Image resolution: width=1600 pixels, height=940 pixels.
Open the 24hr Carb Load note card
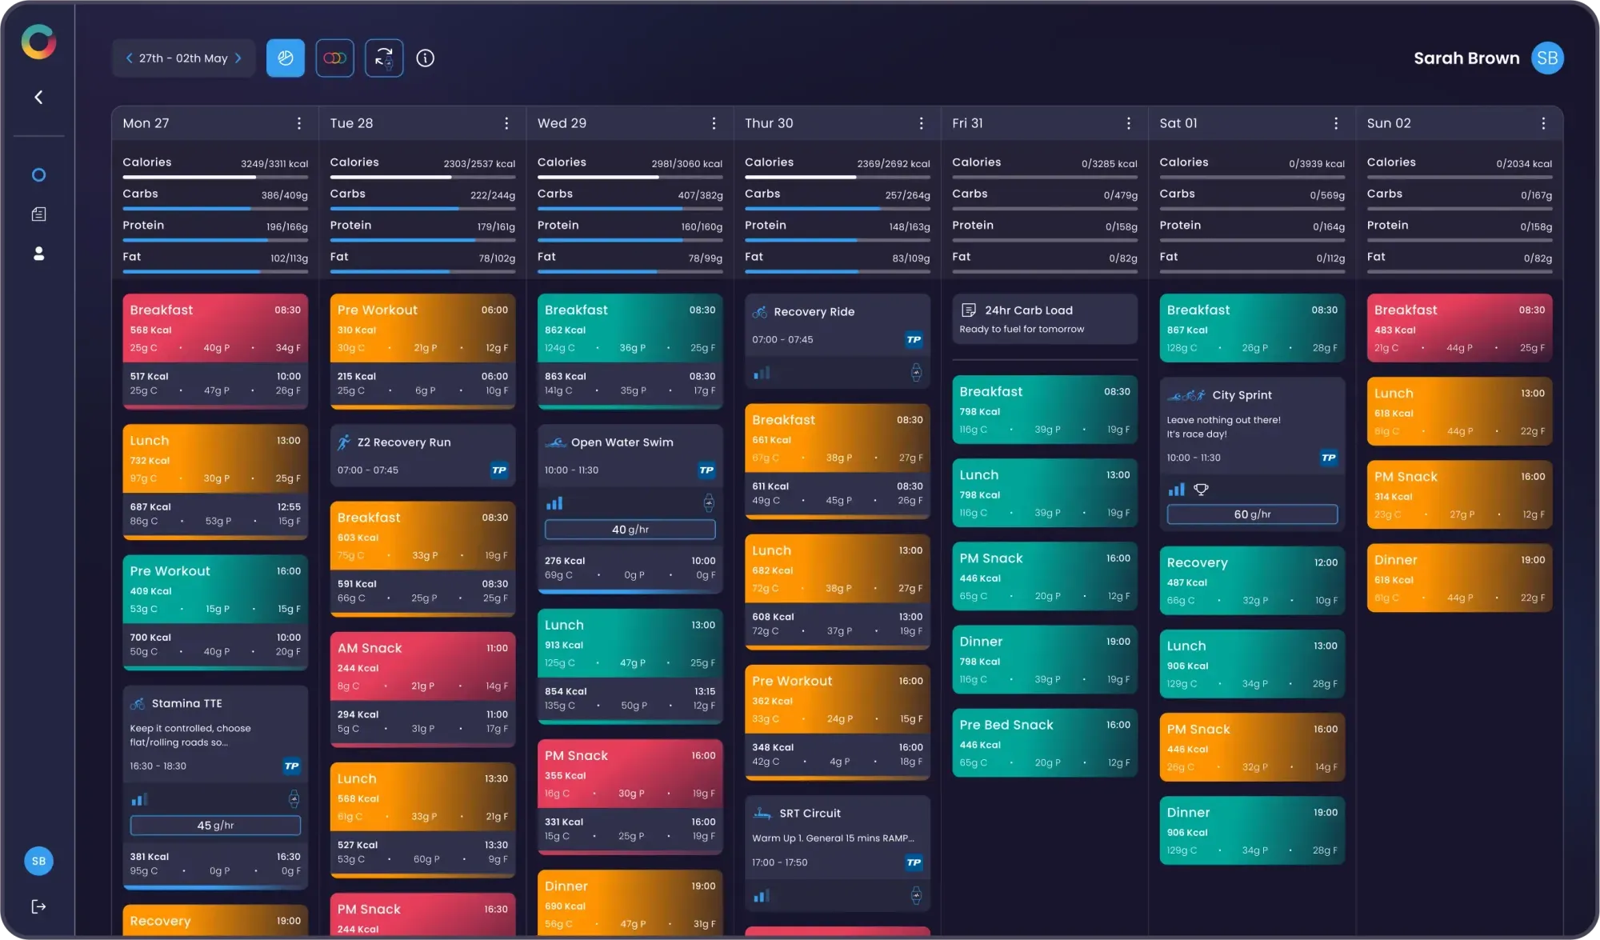click(1044, 318)
